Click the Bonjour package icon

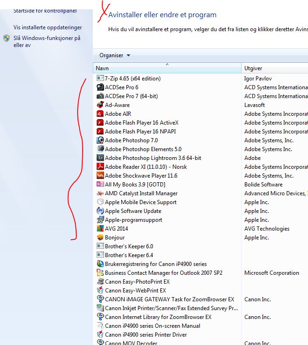tap(100, 238)
